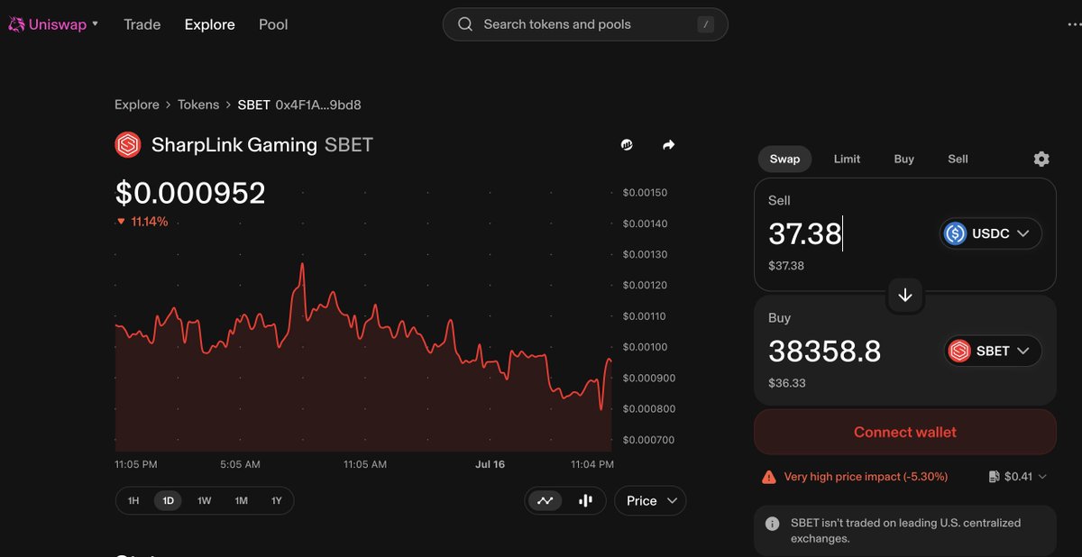This screenshot has height=557, width=1082.
Task: Click the $36.33 buy value text
Action: point(787,383)
